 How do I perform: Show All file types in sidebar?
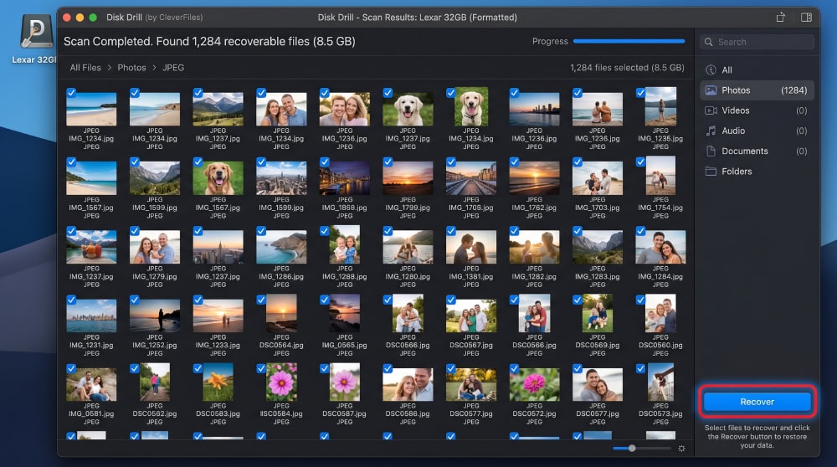(x=757, y=70)
